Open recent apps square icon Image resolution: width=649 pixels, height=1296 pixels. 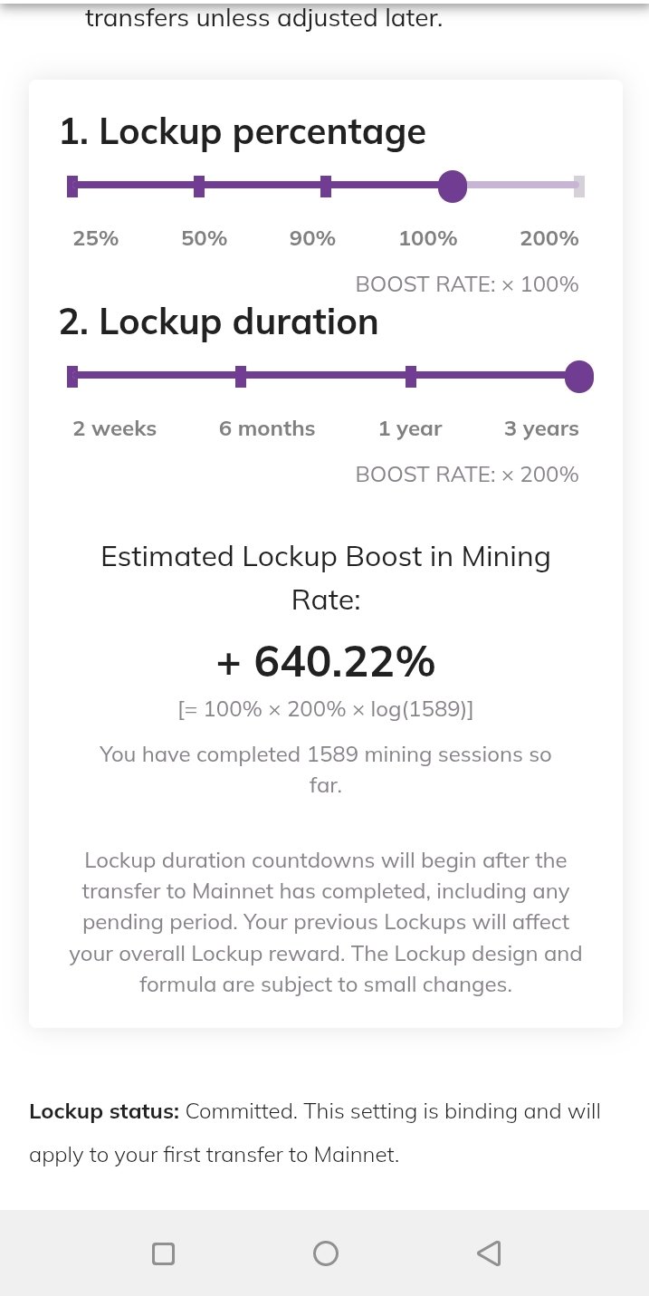pyautogui.click(x=163, y=1253)
